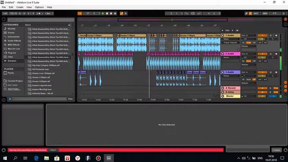Open the Create menu

[20, 7]
